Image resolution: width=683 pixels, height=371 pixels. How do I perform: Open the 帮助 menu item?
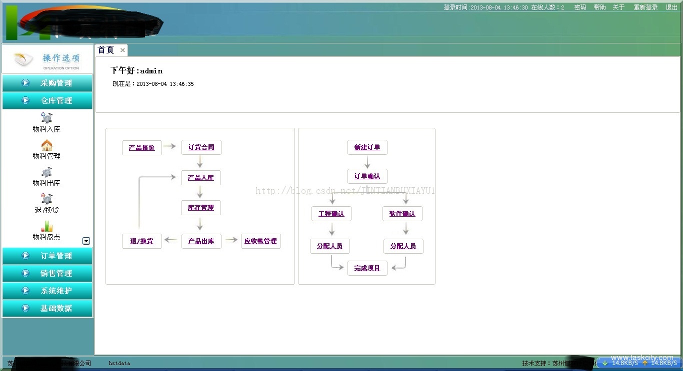[x=599, y=7]
